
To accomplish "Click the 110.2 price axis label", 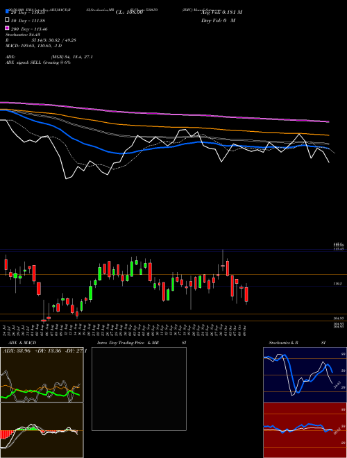I will (337, 284).
